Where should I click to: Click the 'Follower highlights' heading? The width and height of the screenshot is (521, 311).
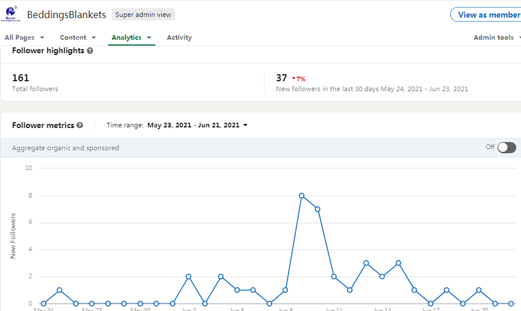(x=48, y=50)
